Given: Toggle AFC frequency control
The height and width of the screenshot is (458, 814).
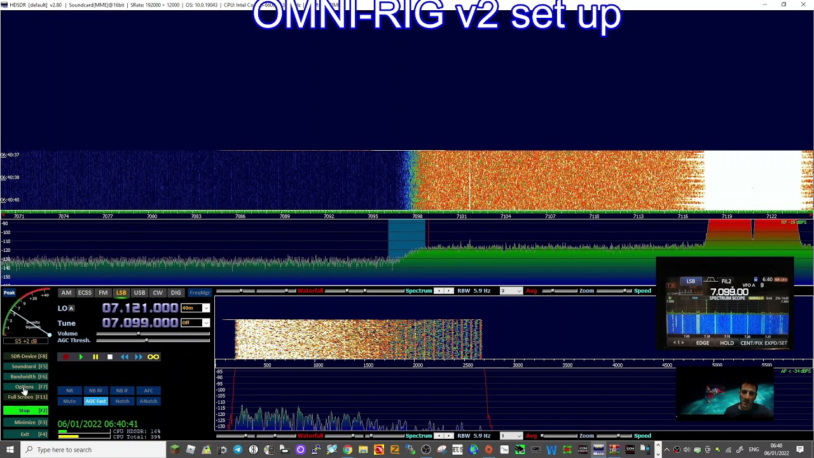Looking at the screenshot, I should [x=148, y=391].
